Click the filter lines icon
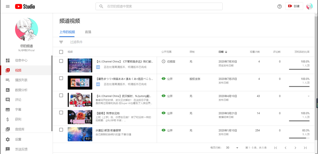Viewport: 318px width, 154px height. tap(61, 42)
